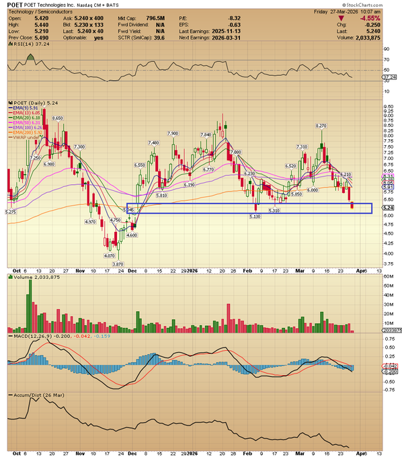Select the EMA(100) 6.26 legend entry

(x=26, y=128)
